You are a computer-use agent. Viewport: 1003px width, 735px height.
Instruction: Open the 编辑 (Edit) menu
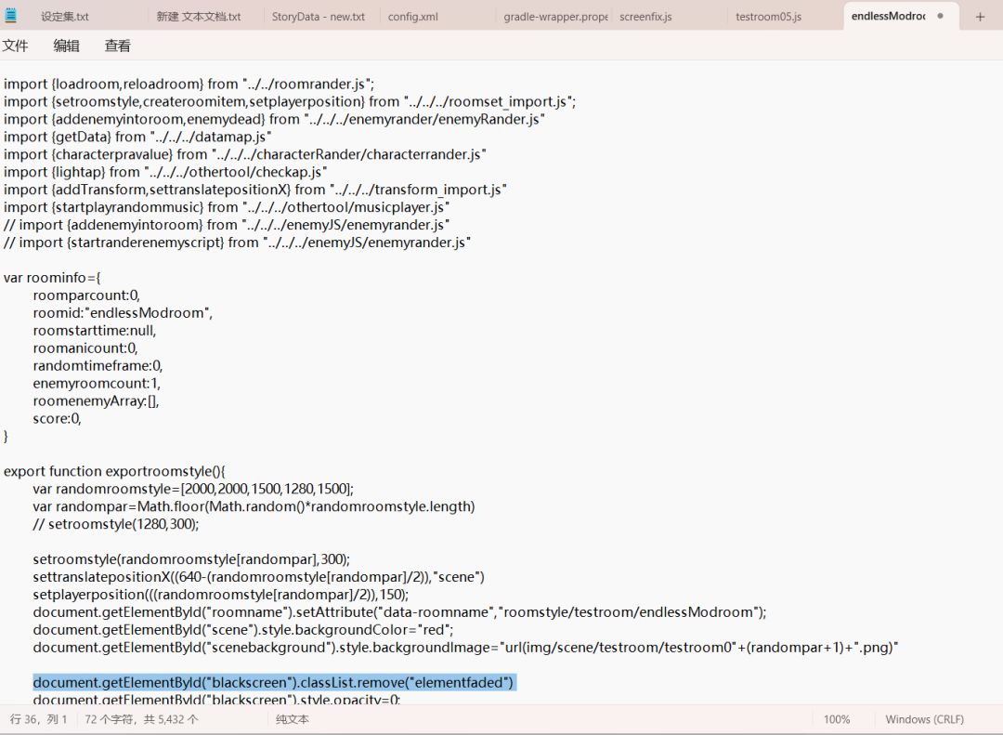pos(67,46)
